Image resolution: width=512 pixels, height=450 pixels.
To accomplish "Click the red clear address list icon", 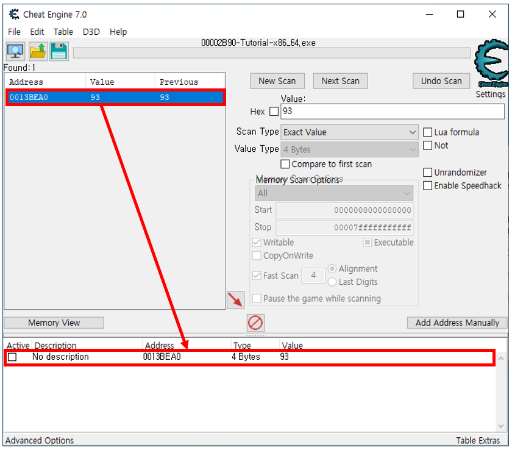I will tap(255, 323).
